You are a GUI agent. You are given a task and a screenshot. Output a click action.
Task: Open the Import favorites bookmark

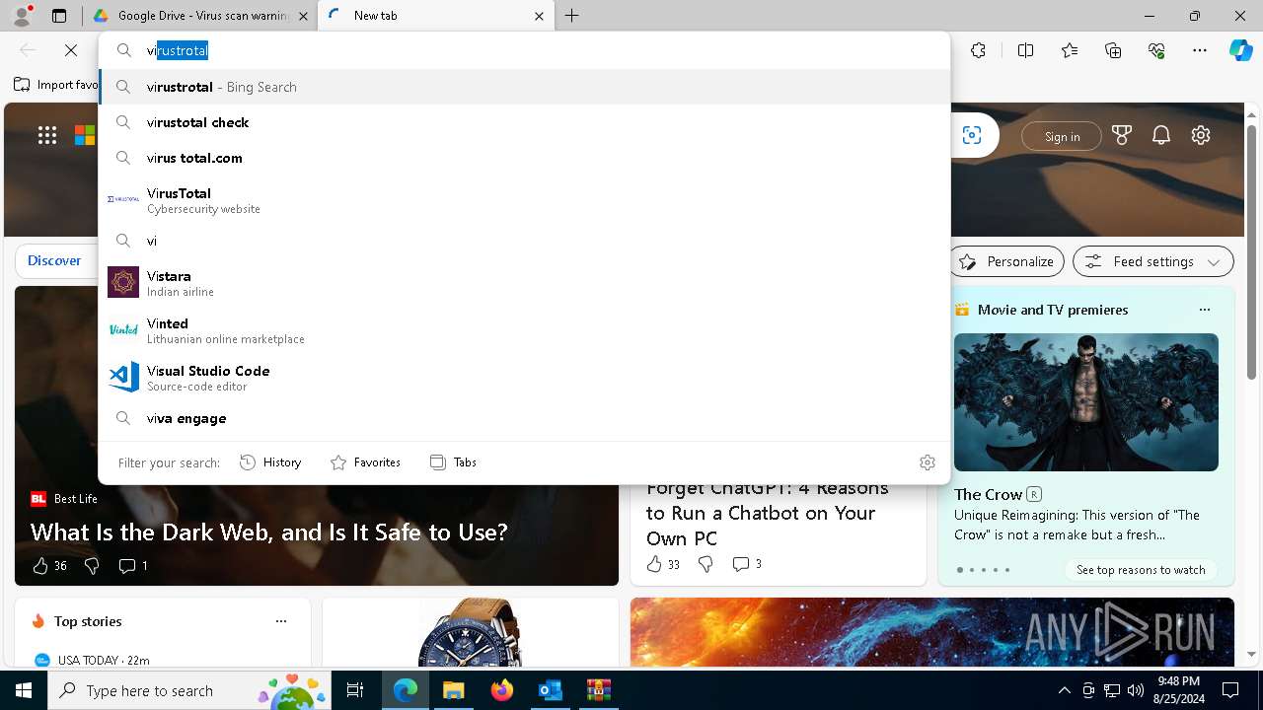pos(55,85)
